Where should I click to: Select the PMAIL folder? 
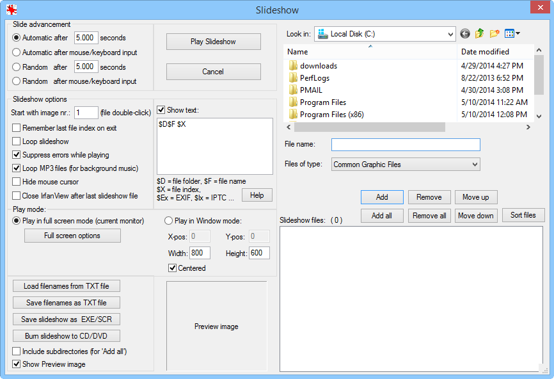pyautogui.click(x=311, y=90)
